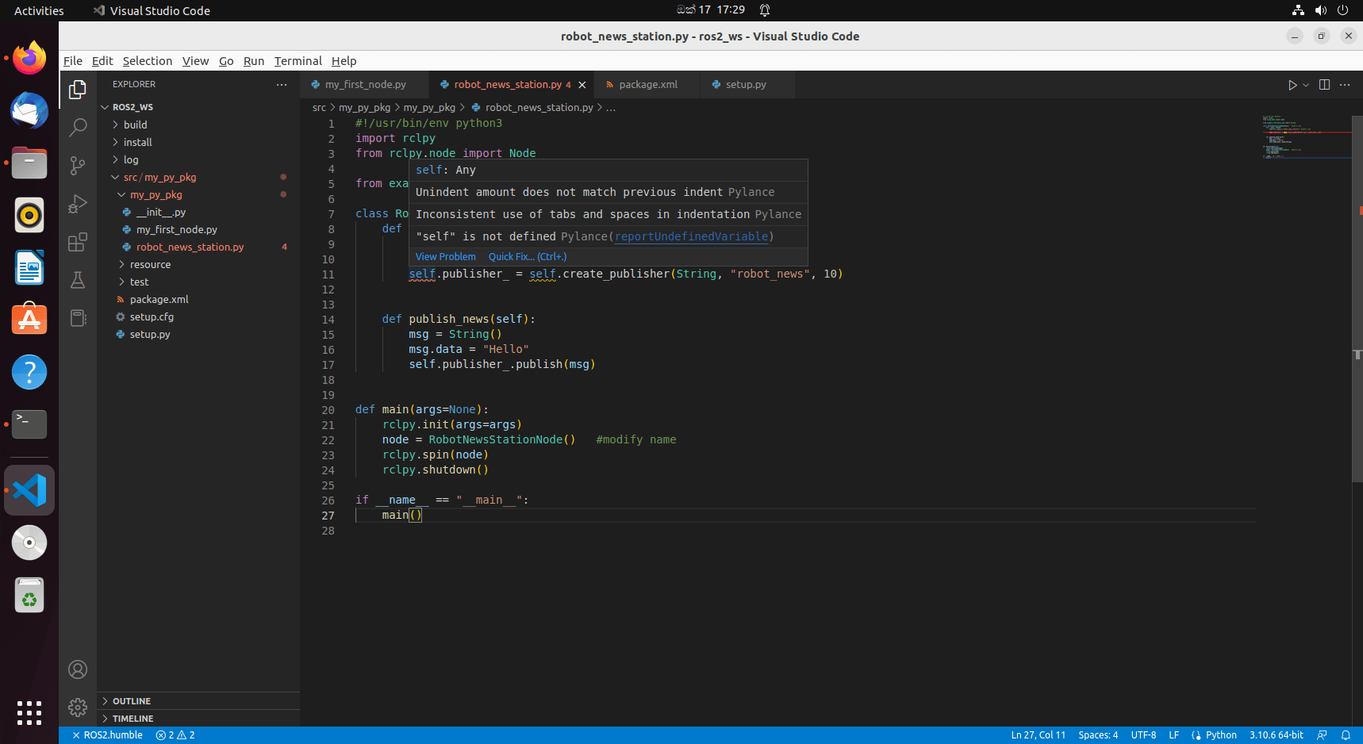Open Ubuntu Software from the dock
The image size is (1363, 744).
(x=29, y=320)
